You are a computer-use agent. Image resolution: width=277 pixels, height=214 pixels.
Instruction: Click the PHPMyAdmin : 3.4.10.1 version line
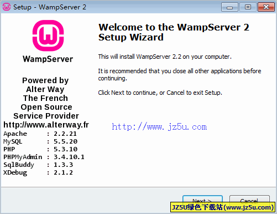[x=44, y=157]
